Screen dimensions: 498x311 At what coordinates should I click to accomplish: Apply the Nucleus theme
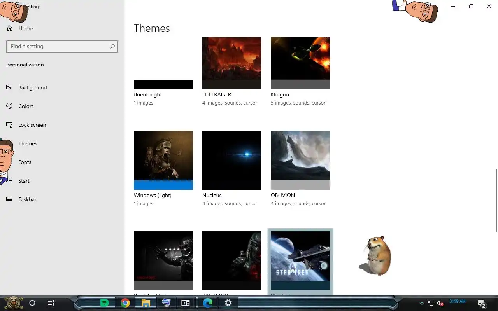tap(232, 160)
